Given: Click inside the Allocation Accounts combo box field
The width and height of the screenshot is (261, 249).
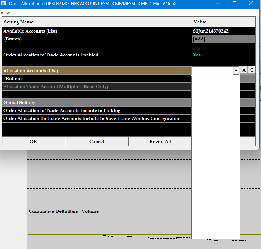Looking at the screenshot, I should (212, 71).
